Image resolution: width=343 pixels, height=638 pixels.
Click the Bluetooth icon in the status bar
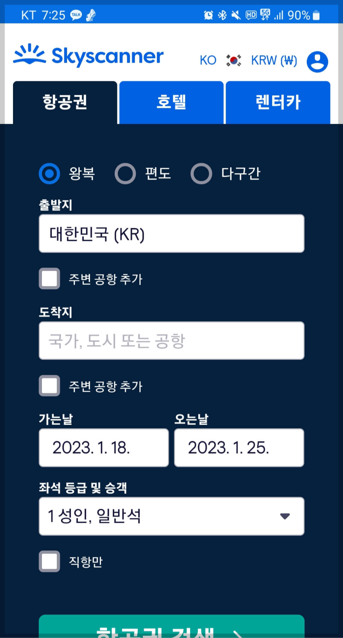(x=222, y=14)
